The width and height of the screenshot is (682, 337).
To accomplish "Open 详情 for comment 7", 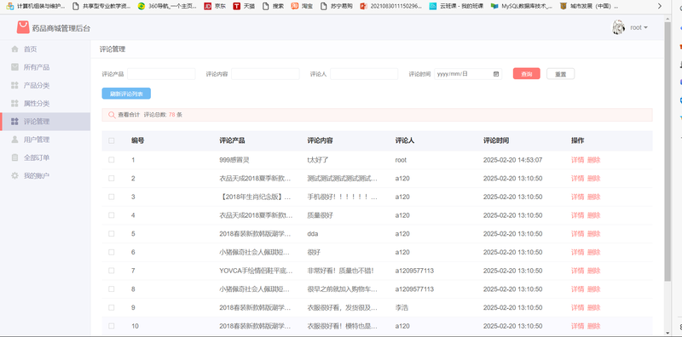I will [577, 271].
